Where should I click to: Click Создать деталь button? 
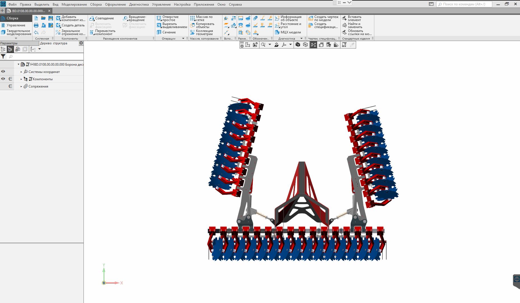pos(70,25)
